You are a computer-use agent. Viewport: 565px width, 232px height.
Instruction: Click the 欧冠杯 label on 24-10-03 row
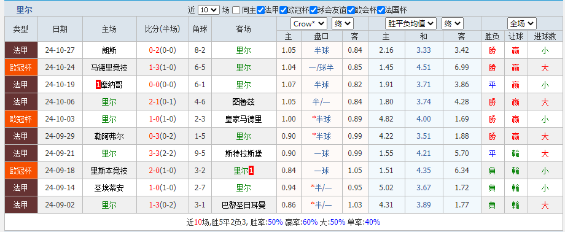pyautogui.click(x=21, y=119)
